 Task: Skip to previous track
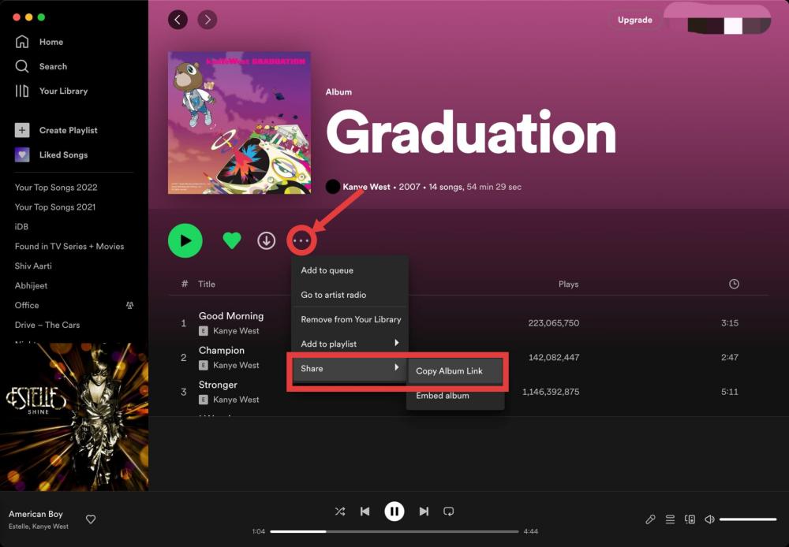(365, 512)
